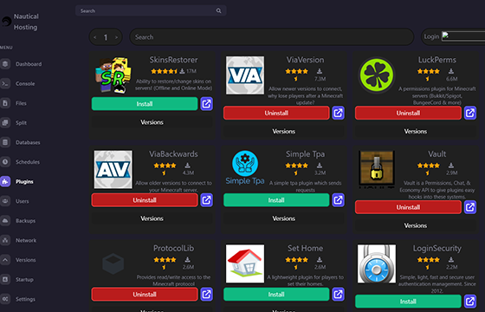485x312 pixels.
Task: Open the Dashboard menu item
Action: tap(29, 64)
